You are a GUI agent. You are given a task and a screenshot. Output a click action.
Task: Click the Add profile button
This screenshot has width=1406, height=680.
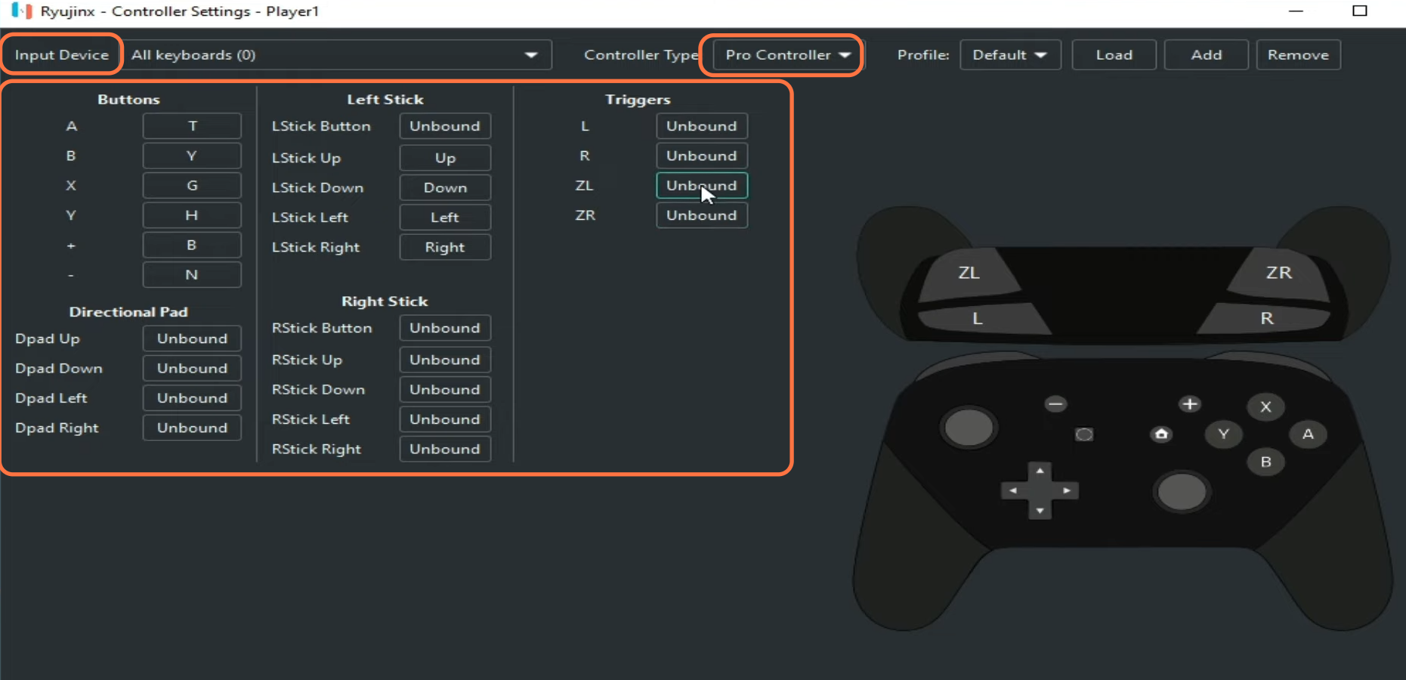click(1207, 55)
